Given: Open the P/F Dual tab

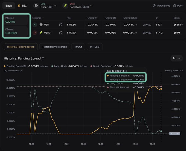Looking at the screenshot, I should 95,47.
